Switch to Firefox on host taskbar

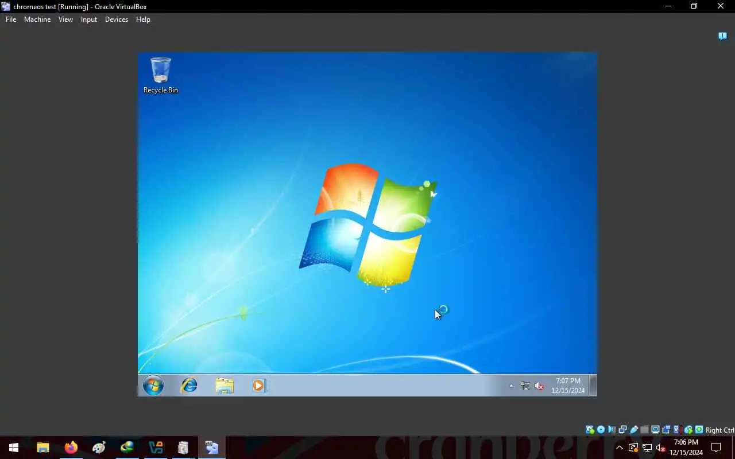click(71, 448)
